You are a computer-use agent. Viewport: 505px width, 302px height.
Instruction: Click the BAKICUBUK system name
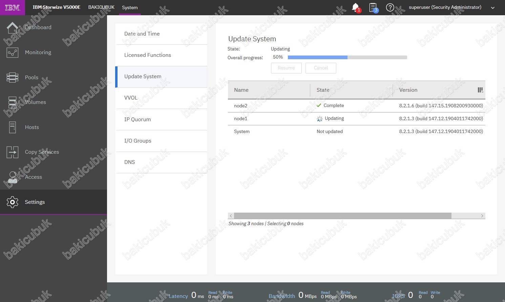[x=101, y=7]
